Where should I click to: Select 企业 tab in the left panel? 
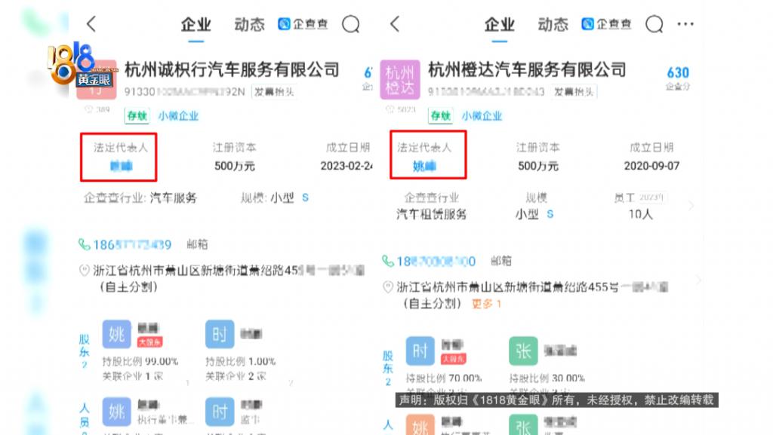click(196, 24)
